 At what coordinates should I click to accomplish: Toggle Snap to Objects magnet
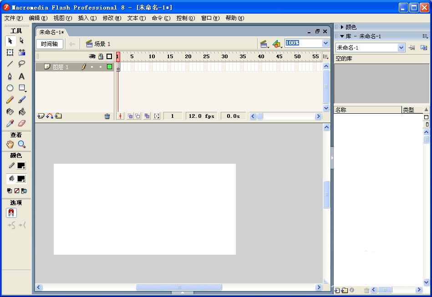[11, 213]
